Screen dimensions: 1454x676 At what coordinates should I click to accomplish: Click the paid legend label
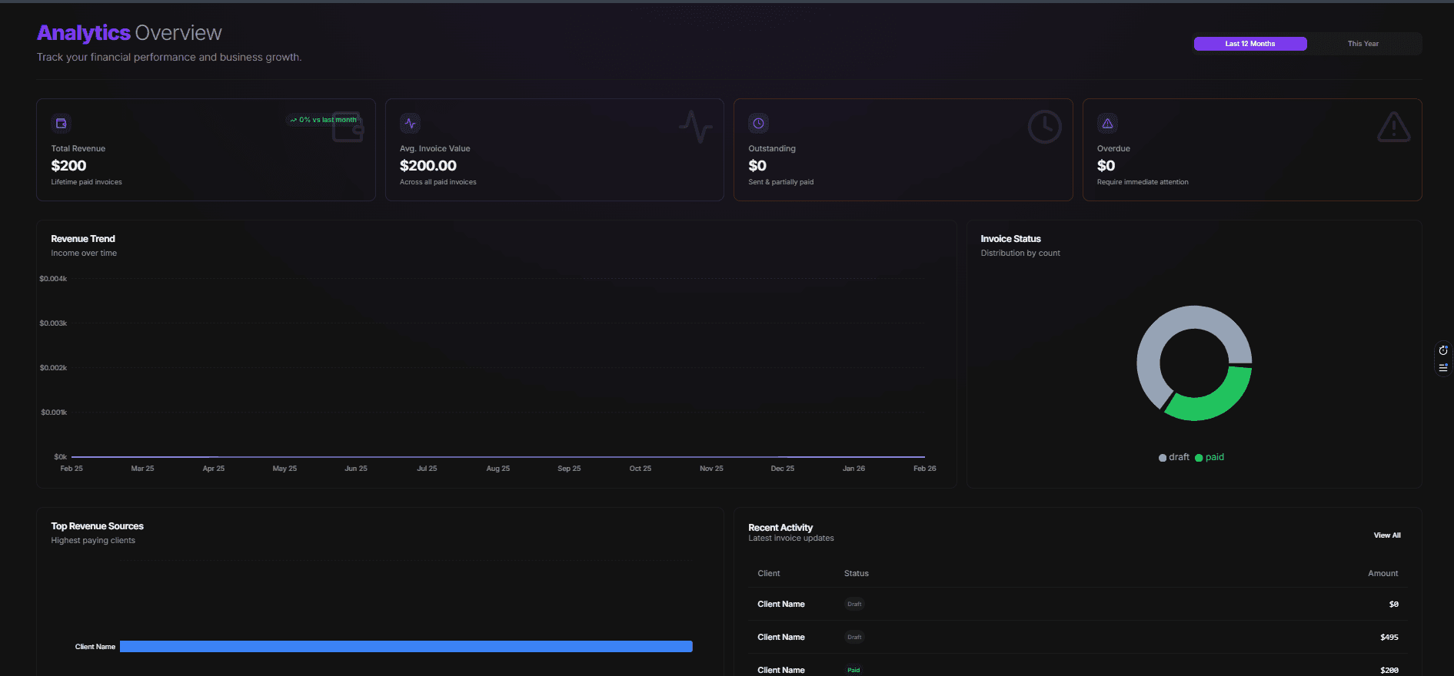click(x=1215, y=457)
